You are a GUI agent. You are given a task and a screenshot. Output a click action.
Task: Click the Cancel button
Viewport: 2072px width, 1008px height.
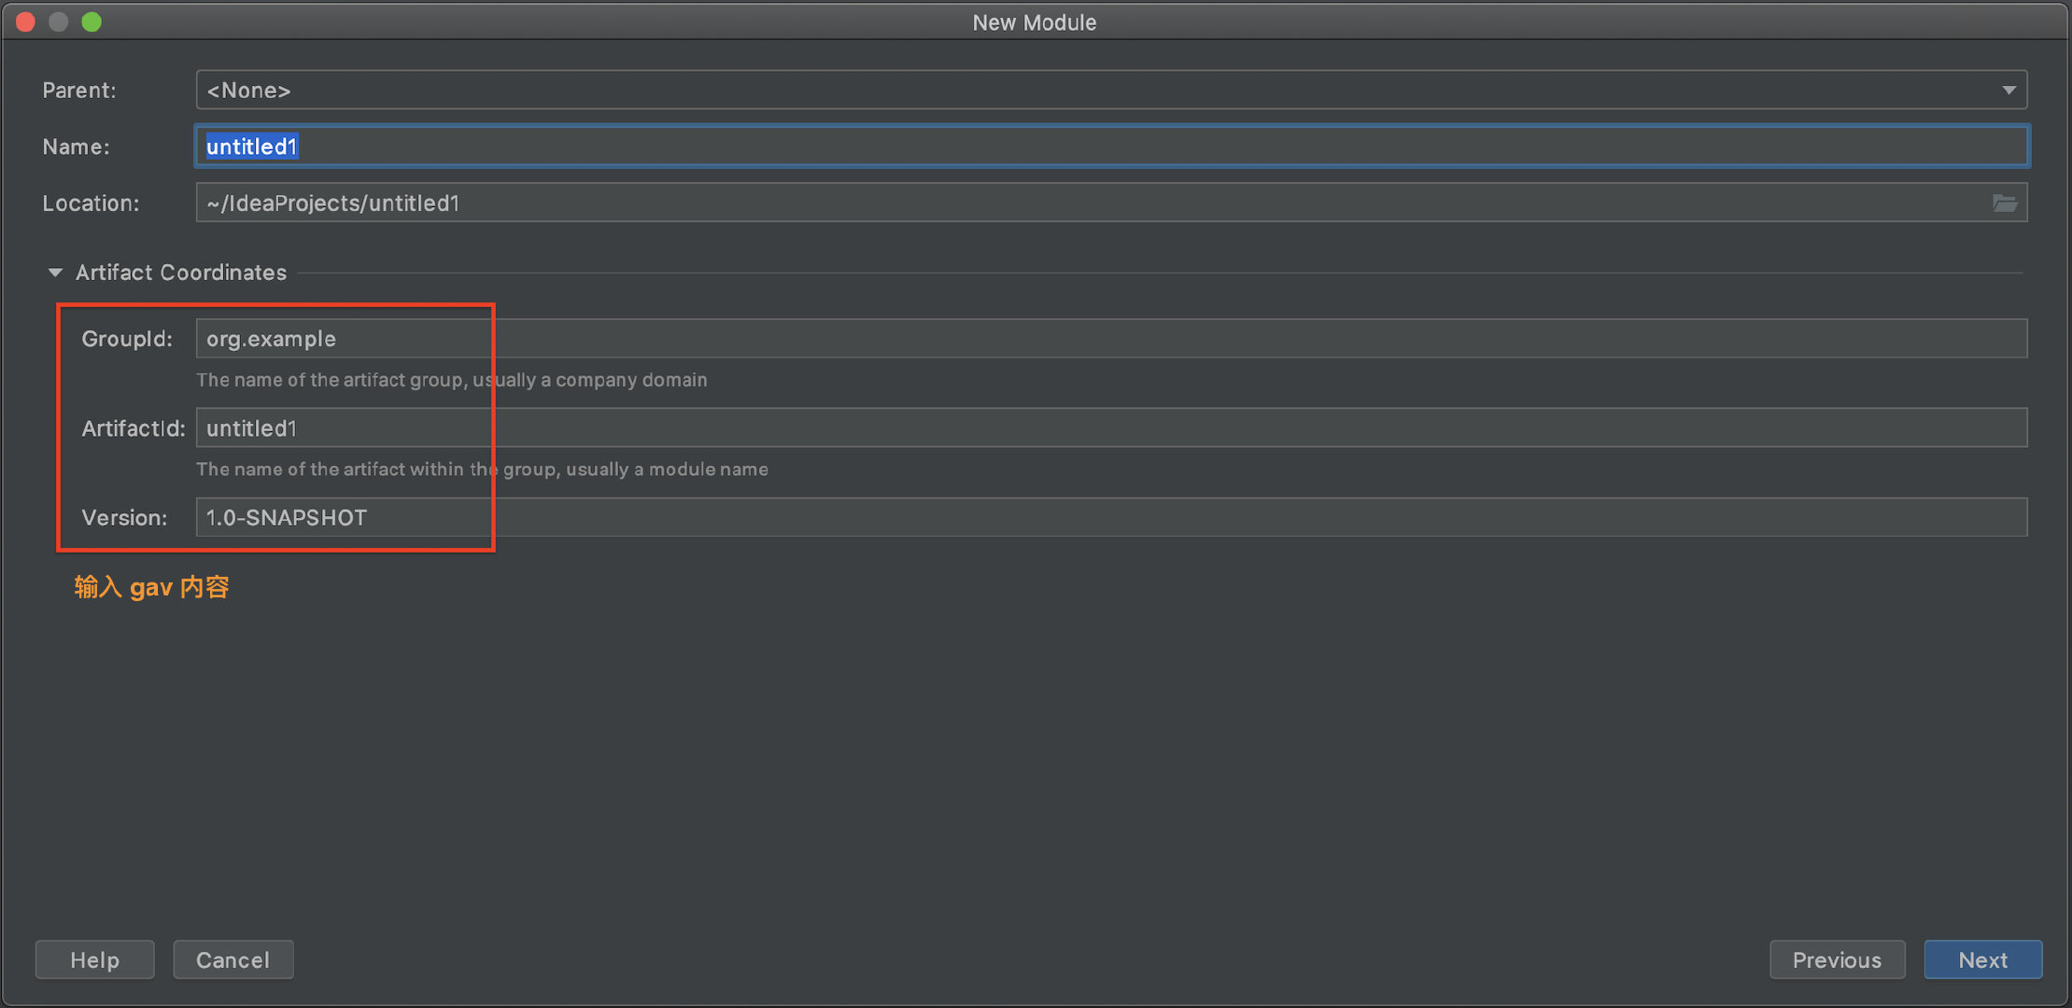(233, 960)
